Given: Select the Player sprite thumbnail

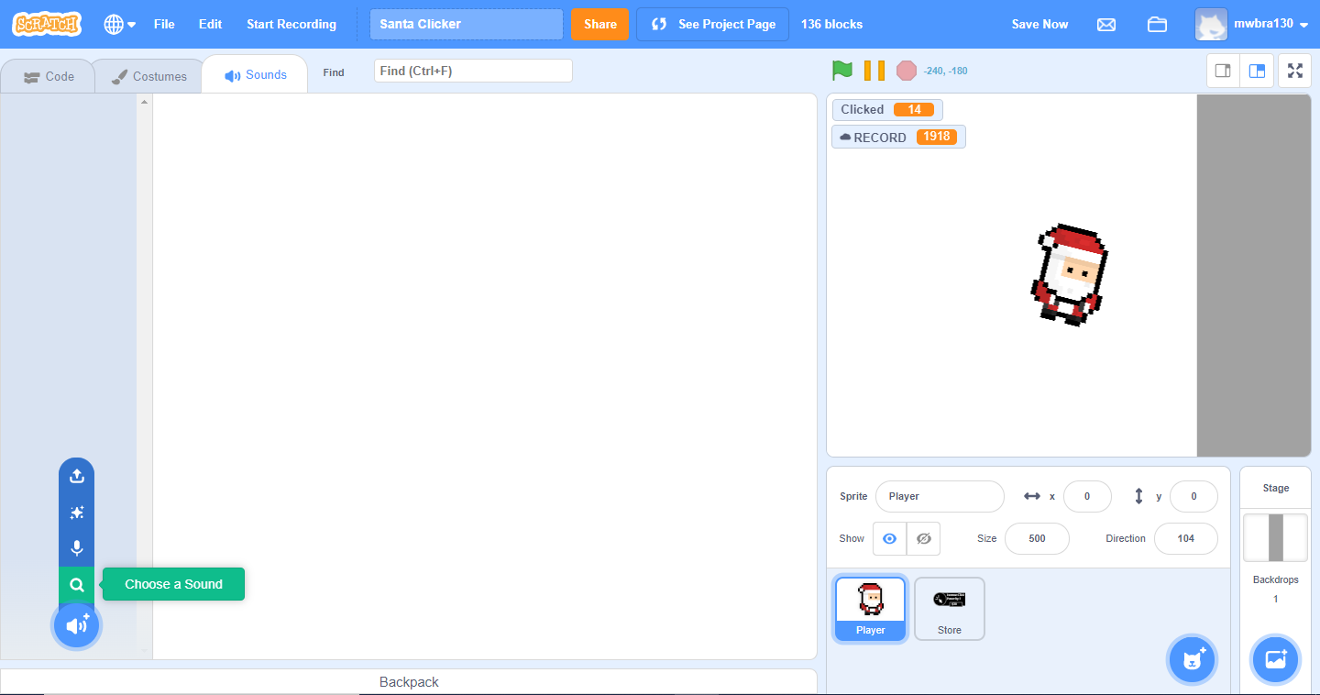Looking at the screenshot, I should pyautogui.click(x=871, y=609).
